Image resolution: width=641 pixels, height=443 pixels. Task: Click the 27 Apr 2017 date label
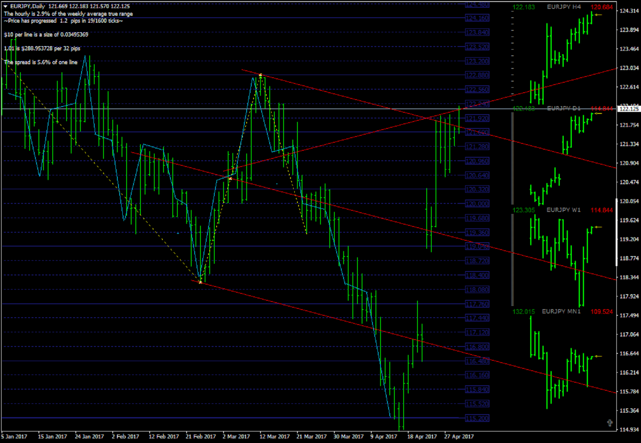[459, 436]
